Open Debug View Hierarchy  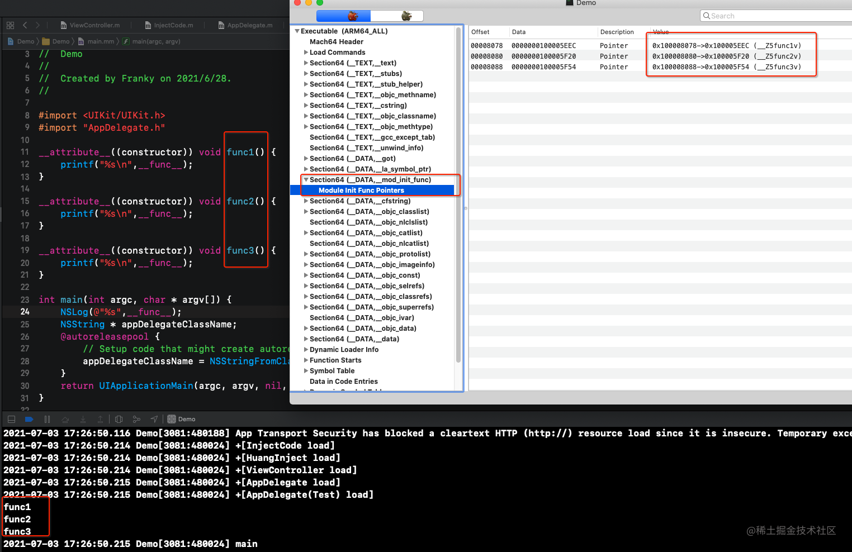point(119,419)
